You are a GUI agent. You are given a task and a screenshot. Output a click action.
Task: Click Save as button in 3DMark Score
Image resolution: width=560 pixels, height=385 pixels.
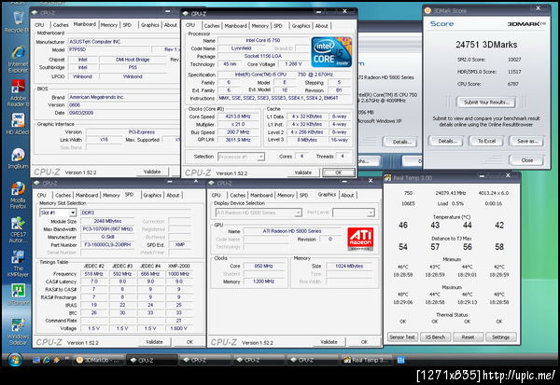coord(526,142)
